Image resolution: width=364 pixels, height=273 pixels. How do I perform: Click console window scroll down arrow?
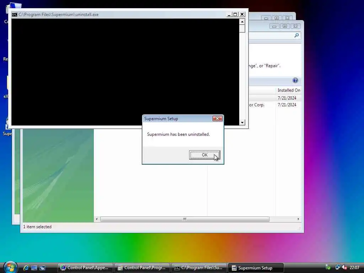pyautogui.click(x=242, y=123)
